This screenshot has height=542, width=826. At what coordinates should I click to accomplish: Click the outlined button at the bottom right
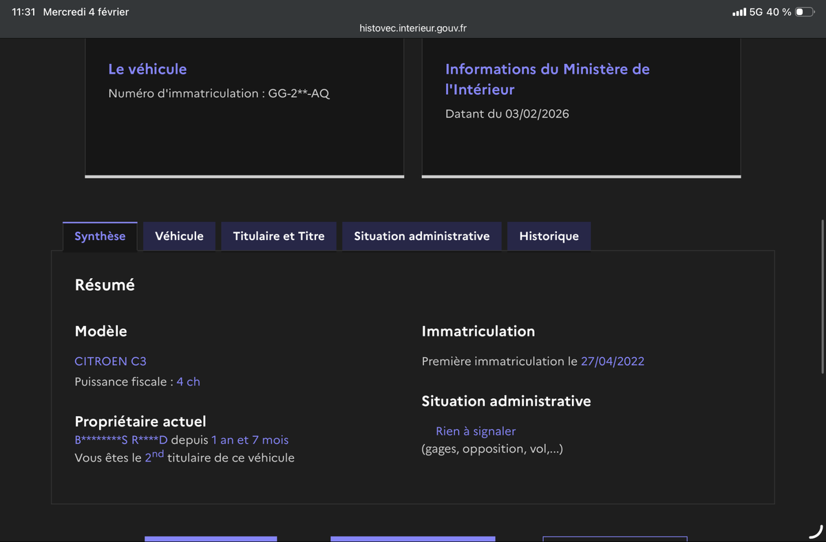click(614, 539)
